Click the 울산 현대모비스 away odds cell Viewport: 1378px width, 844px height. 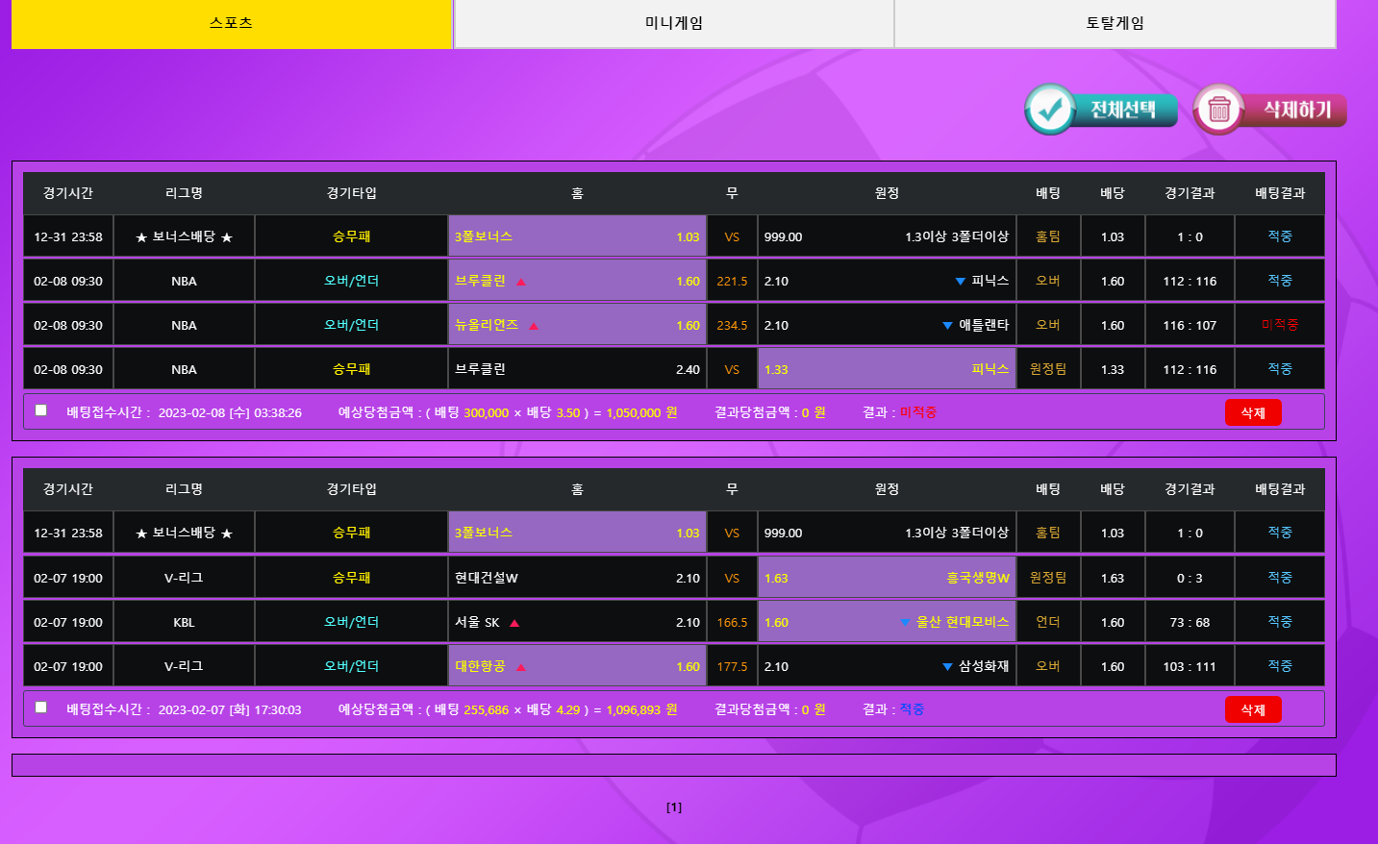coord(886,622)
